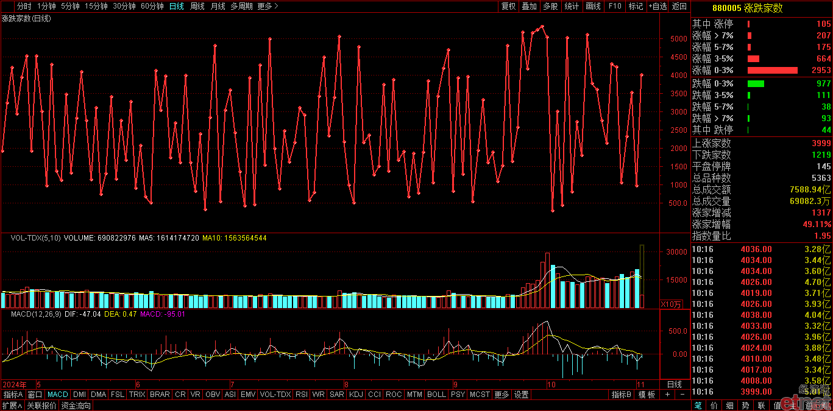Click the MACD(12,26,9) indicator label
The width and height of the screenshot is (833, 411).
[x=35, y=314]
